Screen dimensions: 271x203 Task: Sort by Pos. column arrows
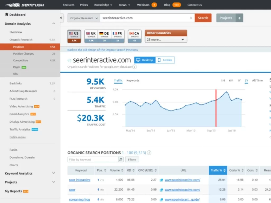tap(105, 170)
